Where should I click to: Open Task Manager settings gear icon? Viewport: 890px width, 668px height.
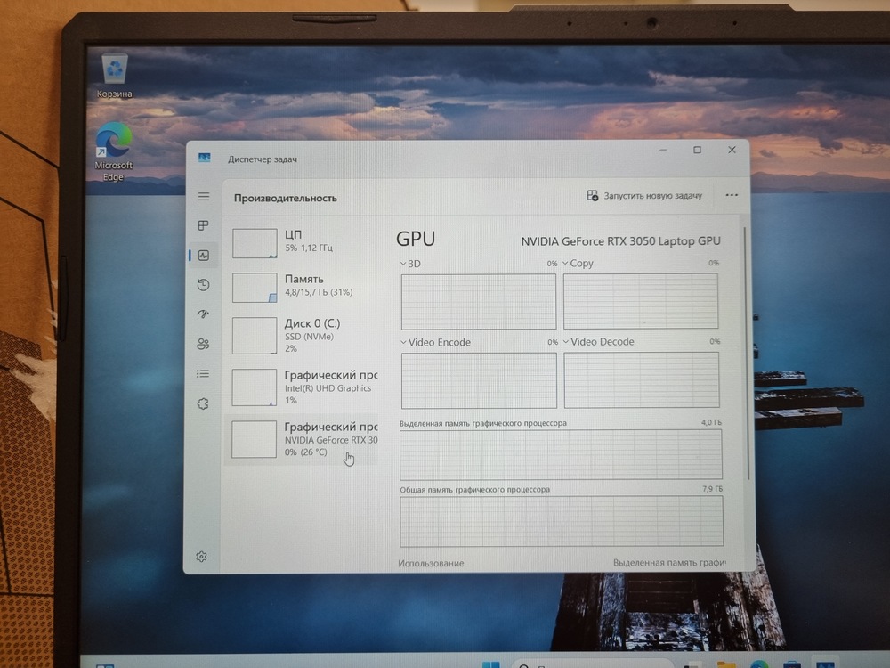click(201, 557)
